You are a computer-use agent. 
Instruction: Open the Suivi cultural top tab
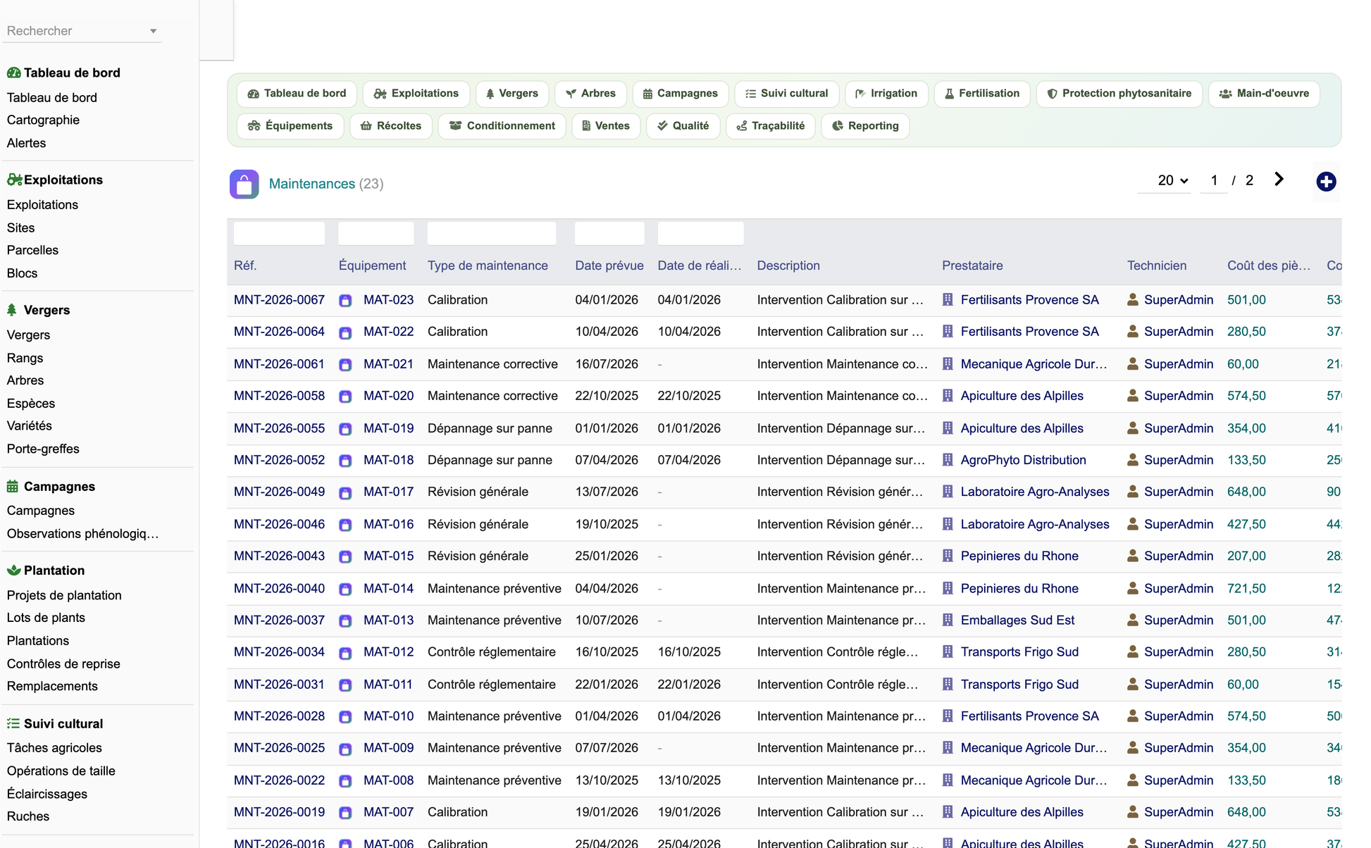click(x=787, y=94)
